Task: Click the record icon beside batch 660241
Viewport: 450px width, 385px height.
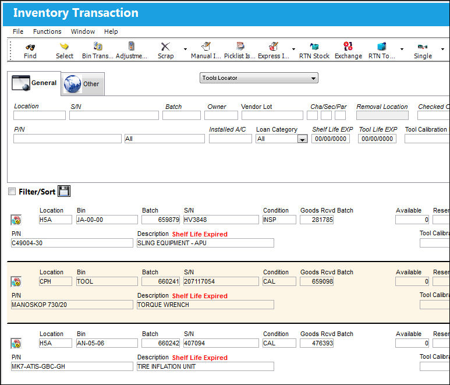Action: [x=16, y=282]
